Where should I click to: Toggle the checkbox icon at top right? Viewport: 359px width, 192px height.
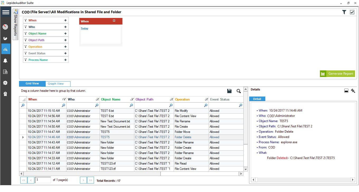352,12
